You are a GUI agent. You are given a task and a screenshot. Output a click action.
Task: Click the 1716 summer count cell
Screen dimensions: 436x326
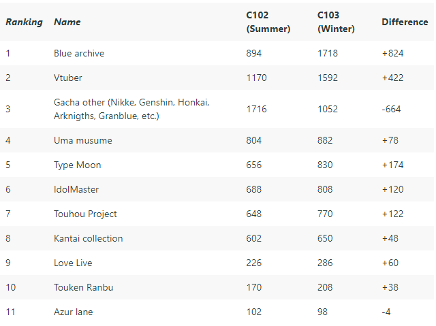256,109
